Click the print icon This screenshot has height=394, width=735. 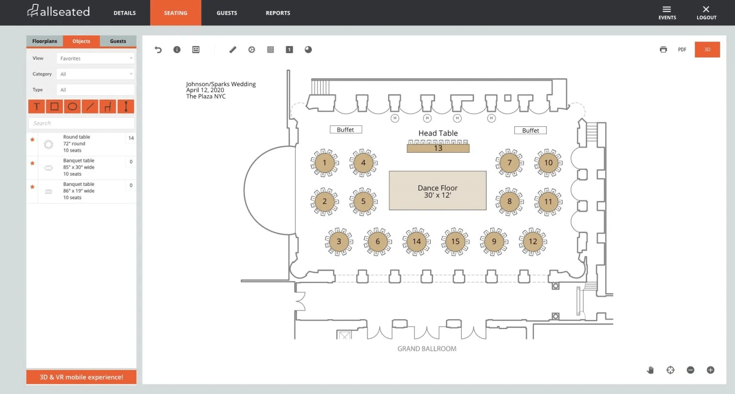(x=663, y=50)
